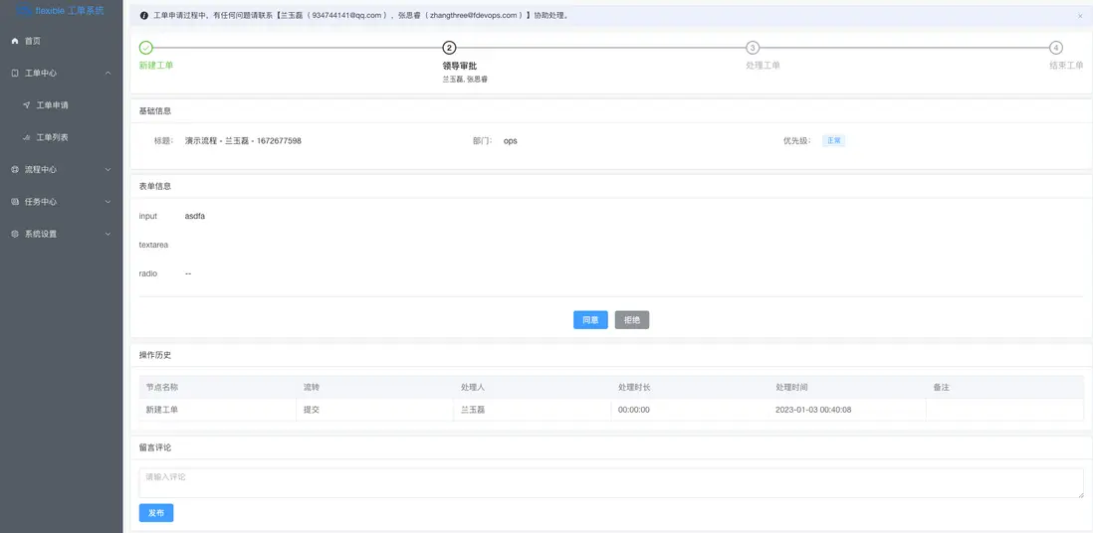
Task: Click step 3 circle 处理工单
Action: [753, 48]
